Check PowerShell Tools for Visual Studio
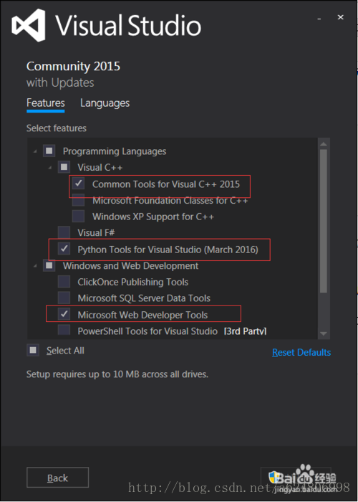The width and height of the screenshot is (358, 502). 64,330
